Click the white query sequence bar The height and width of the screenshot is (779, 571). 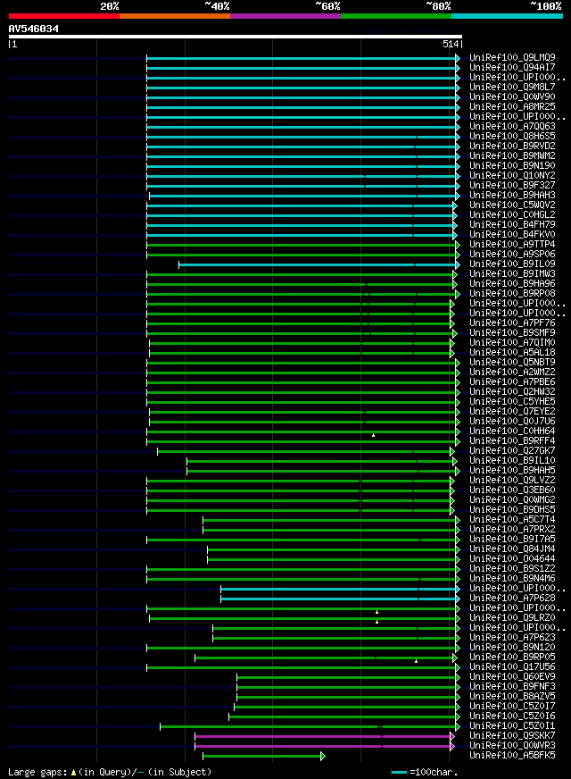click(236, 37)
